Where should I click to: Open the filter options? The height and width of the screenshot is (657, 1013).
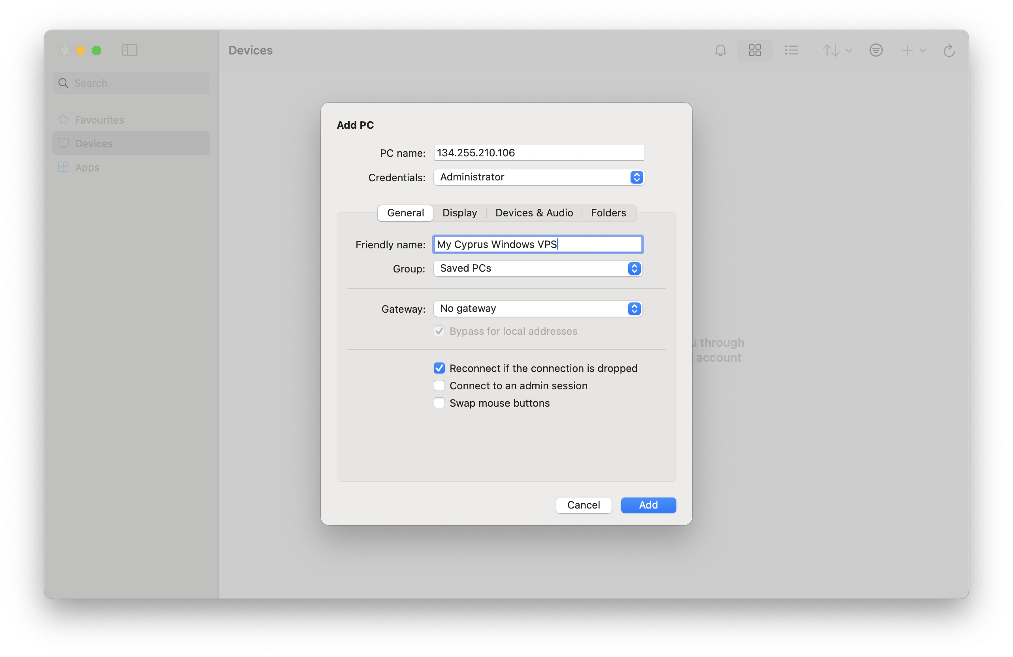(x=876, y=50)
